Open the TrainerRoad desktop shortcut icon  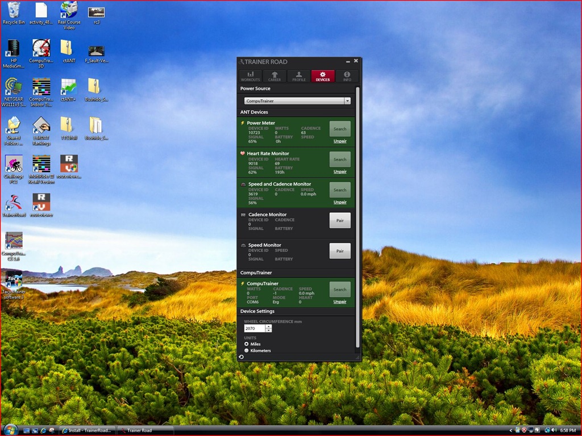[14, 205]
